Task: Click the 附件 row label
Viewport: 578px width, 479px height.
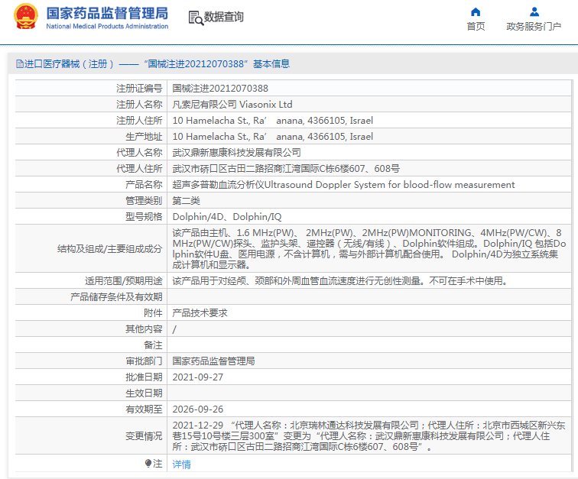Action: [x=153, y=313]
